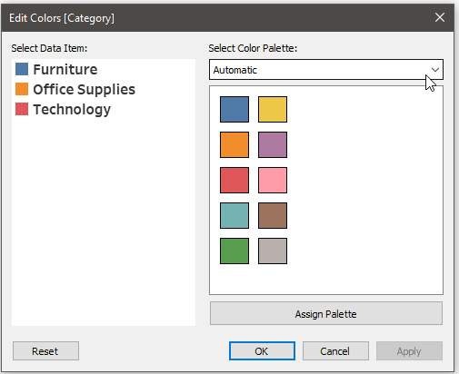Screen dimensions: 459x374
Task: Select the Office Supplies data item
Action: [75, 89]
